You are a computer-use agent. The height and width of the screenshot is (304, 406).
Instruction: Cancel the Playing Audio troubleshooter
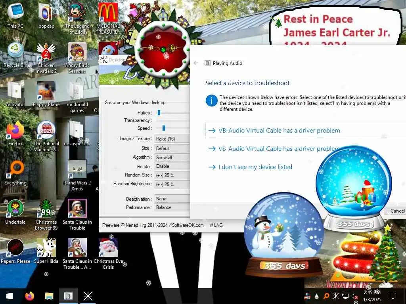(396, 211)
